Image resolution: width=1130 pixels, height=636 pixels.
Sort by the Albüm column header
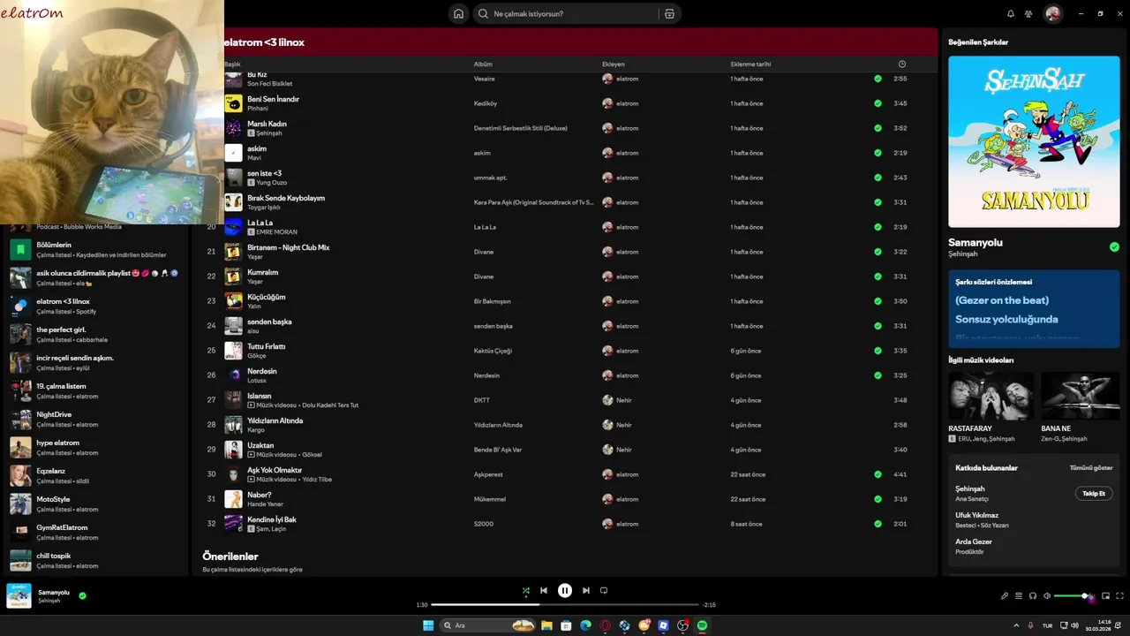coord(483,64)
